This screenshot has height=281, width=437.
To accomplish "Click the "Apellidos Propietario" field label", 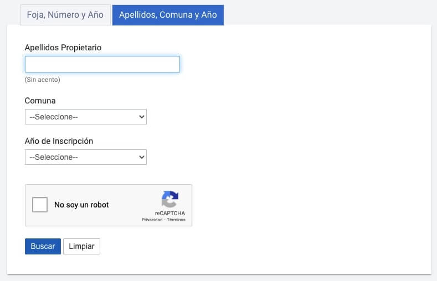I will [63, 48].
